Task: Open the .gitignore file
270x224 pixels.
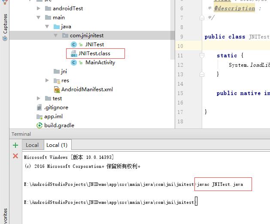Action: 56,108
